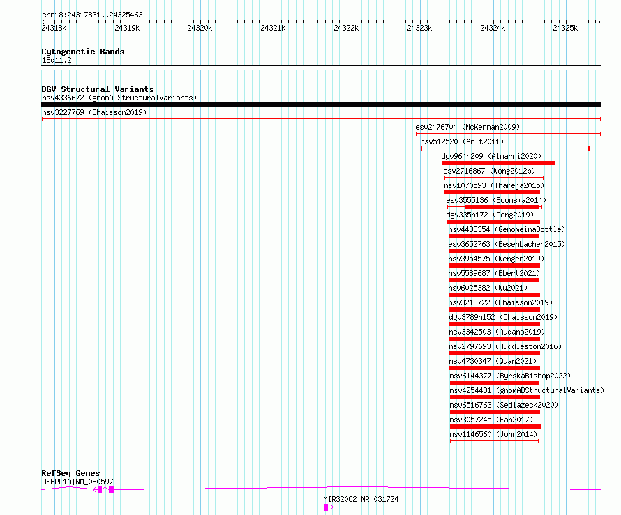Click the OSBPL1A|NM_080597 gene label
Screen dimensions: 621x515
pos(77,482)
